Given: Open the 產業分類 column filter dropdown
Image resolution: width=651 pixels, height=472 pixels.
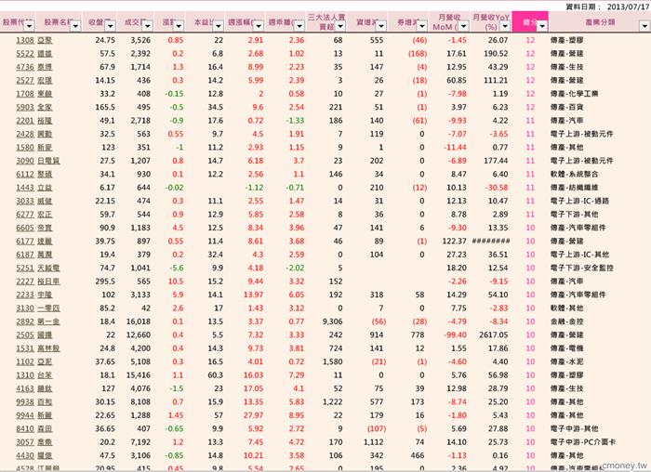Looking at the screenshot, I should [x=644, y=26].
